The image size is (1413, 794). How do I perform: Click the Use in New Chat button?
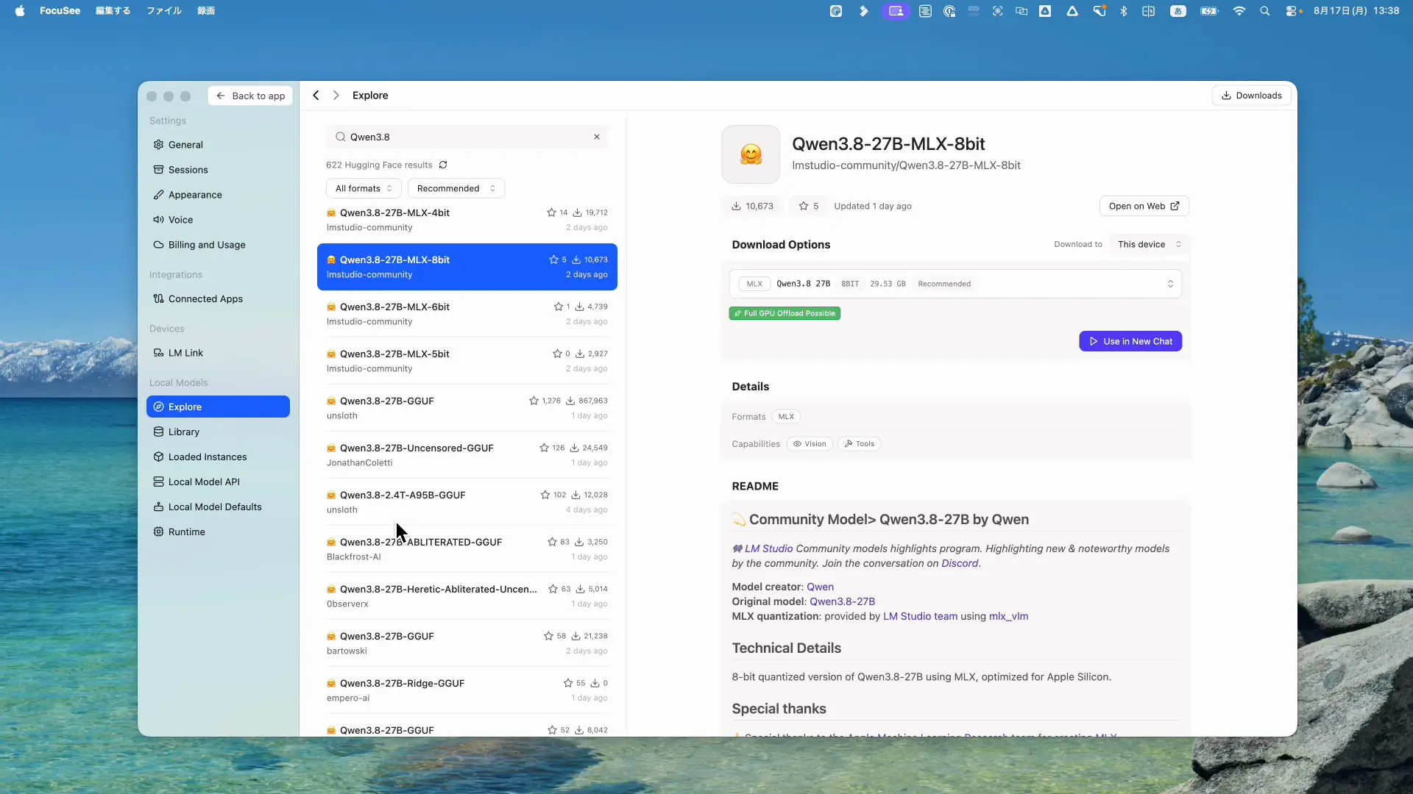(x=1130, y=341)
